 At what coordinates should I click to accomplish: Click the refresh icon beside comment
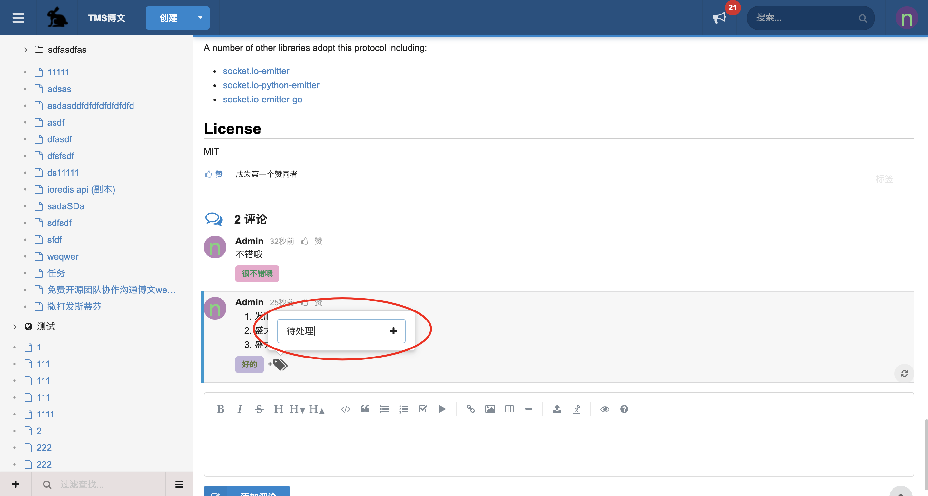(x=904, y=373)
